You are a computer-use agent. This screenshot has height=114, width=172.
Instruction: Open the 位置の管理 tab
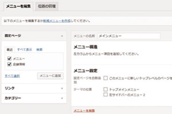[47, 6]
